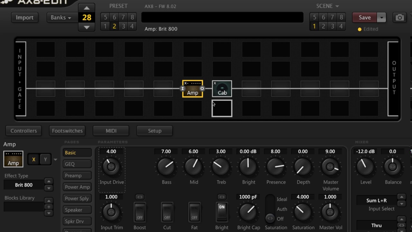Open the Controllers panel
This screenshot has width=412, height=232.
point(23,131)
